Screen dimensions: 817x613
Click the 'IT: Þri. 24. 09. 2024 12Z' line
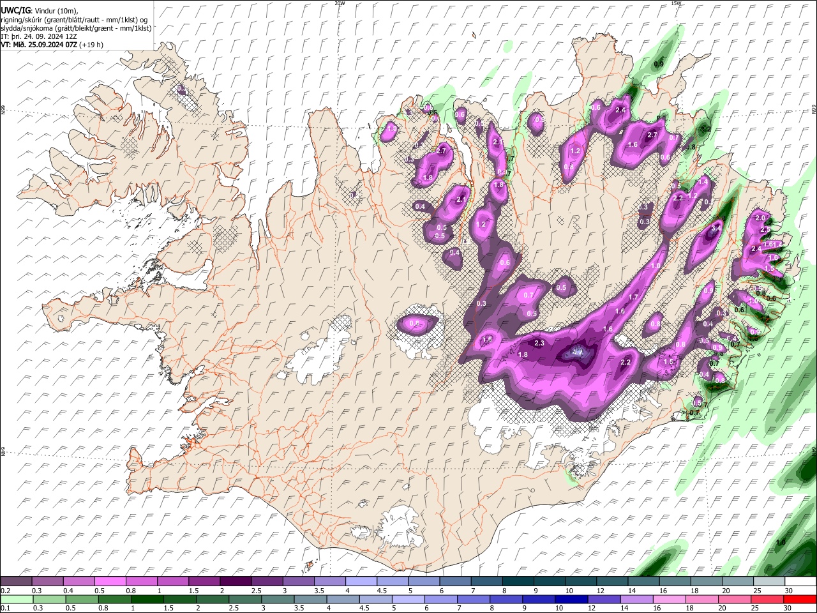(39, 36)
